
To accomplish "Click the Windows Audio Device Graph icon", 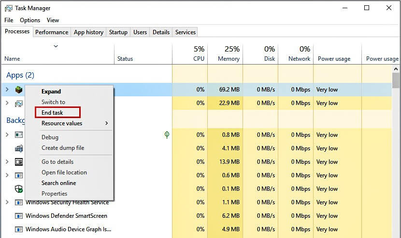I will [x=19, y=229].
